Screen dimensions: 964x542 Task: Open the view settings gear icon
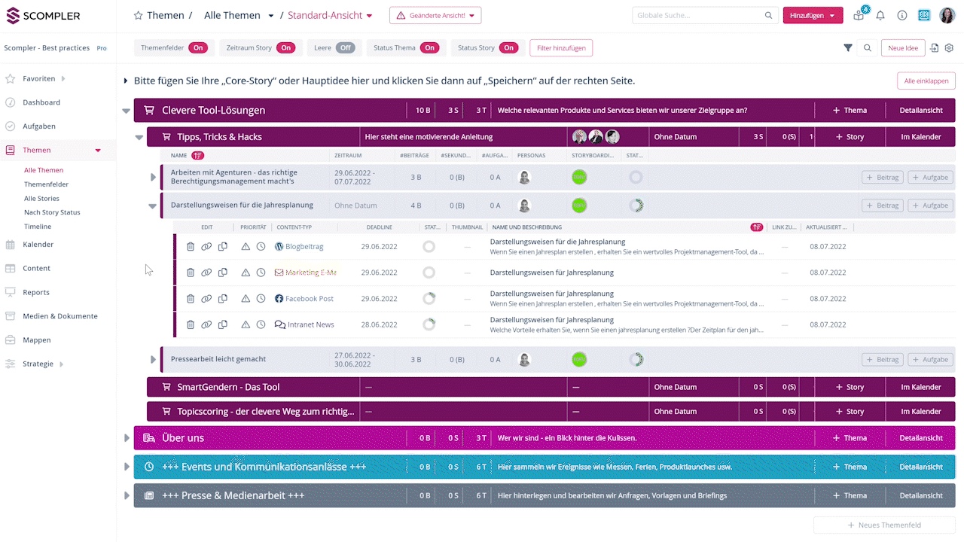[x=949, y=48]
